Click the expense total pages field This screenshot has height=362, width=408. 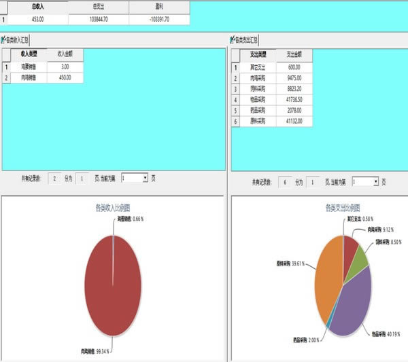pos(312,182)
